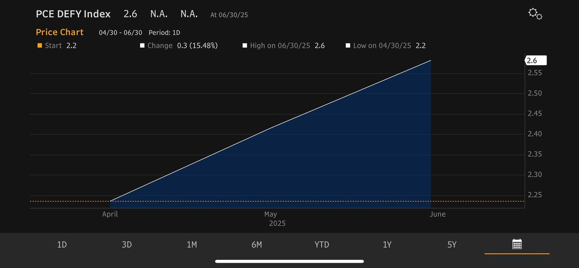Tap the Price Chart heading
Image resolution: width=579 pixels, height=268 pixels.
pos(60,32)
